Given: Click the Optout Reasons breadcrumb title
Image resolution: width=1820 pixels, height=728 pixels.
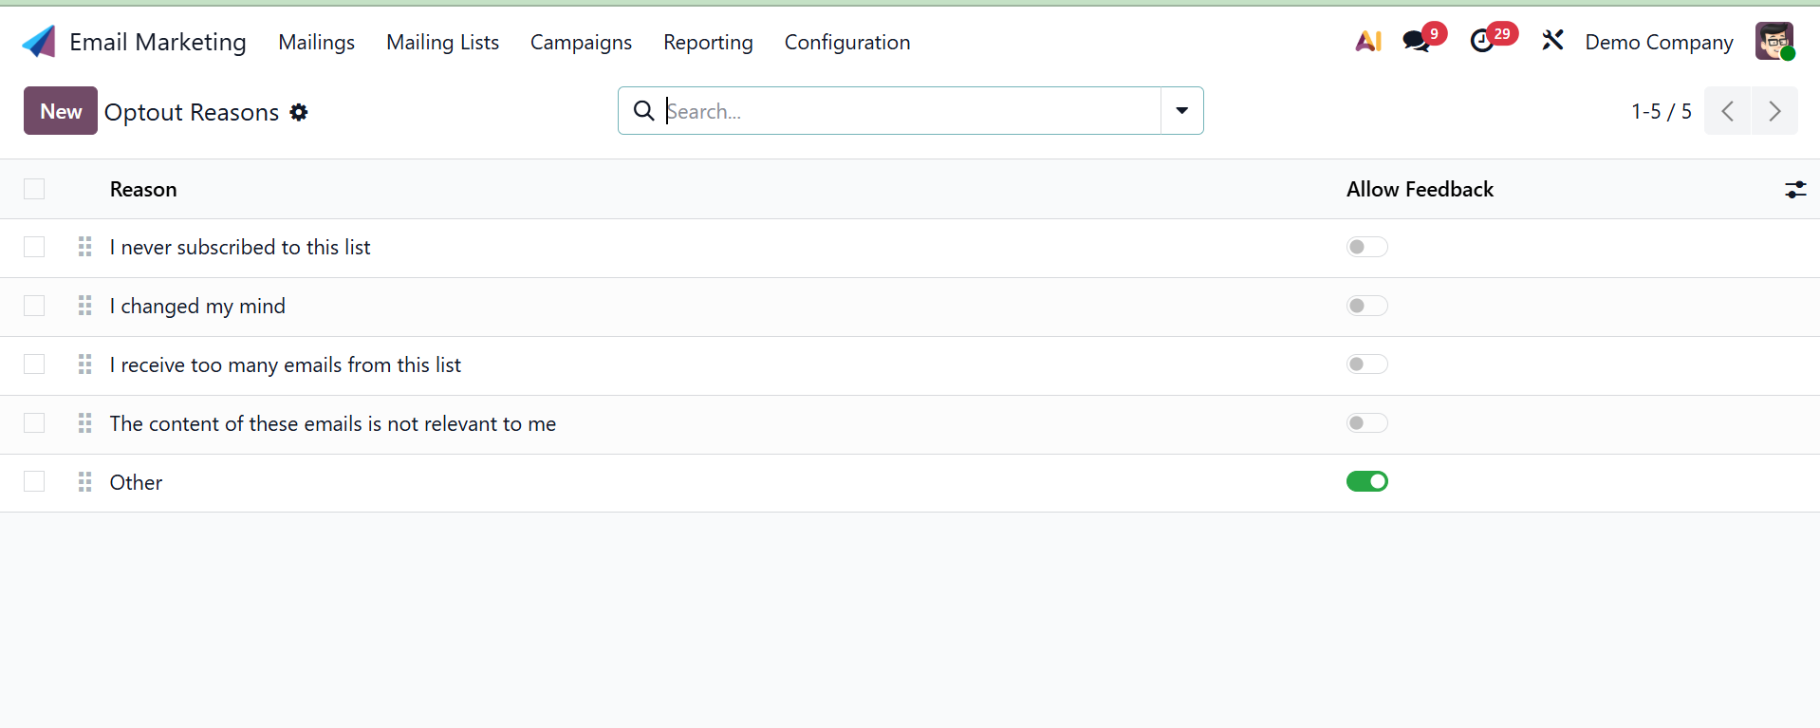Looking at the screenshot, I should (x=192, y=112).
